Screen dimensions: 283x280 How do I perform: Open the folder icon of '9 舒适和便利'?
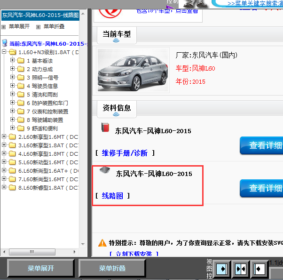point(21,128)
